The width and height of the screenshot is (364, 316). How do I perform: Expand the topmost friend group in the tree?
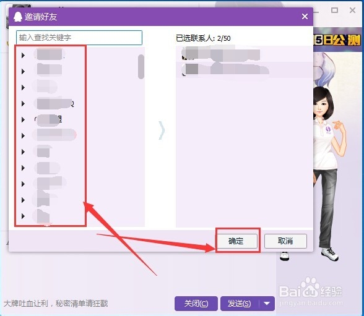tap(23, 56)
